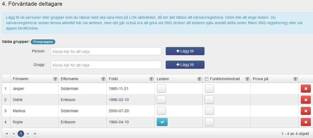Mark Jesper as Ledare

pos(161,89)
